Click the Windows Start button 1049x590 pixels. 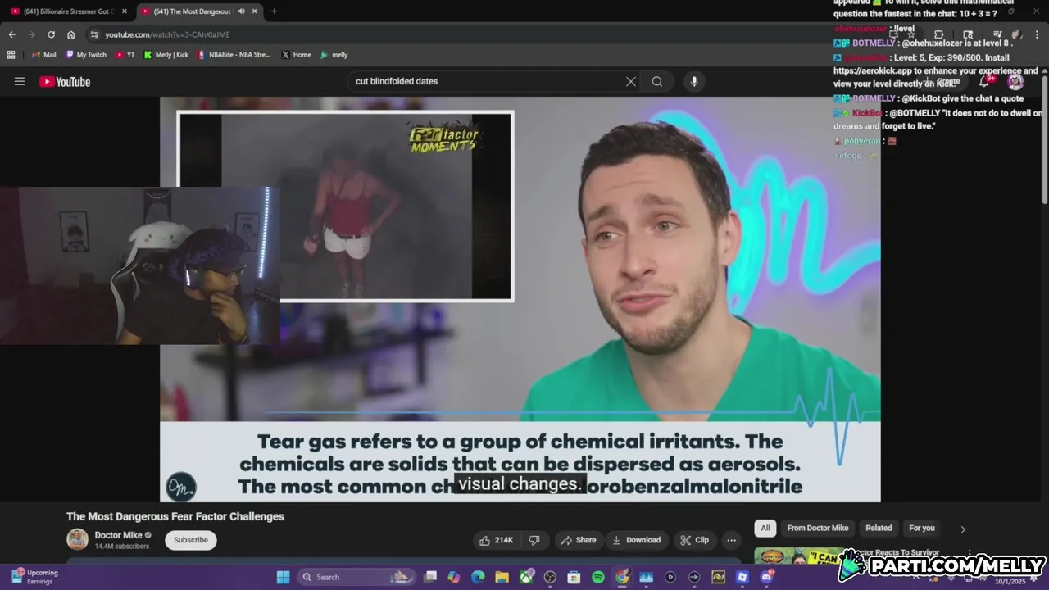tap(283, 577)
